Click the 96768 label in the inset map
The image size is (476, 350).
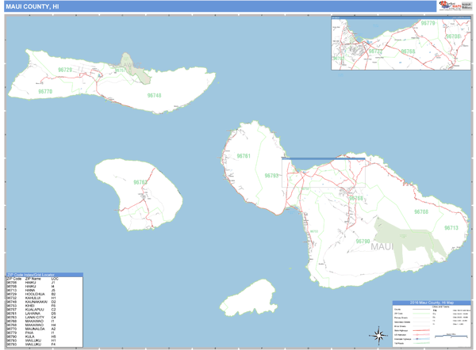[408, 51]
